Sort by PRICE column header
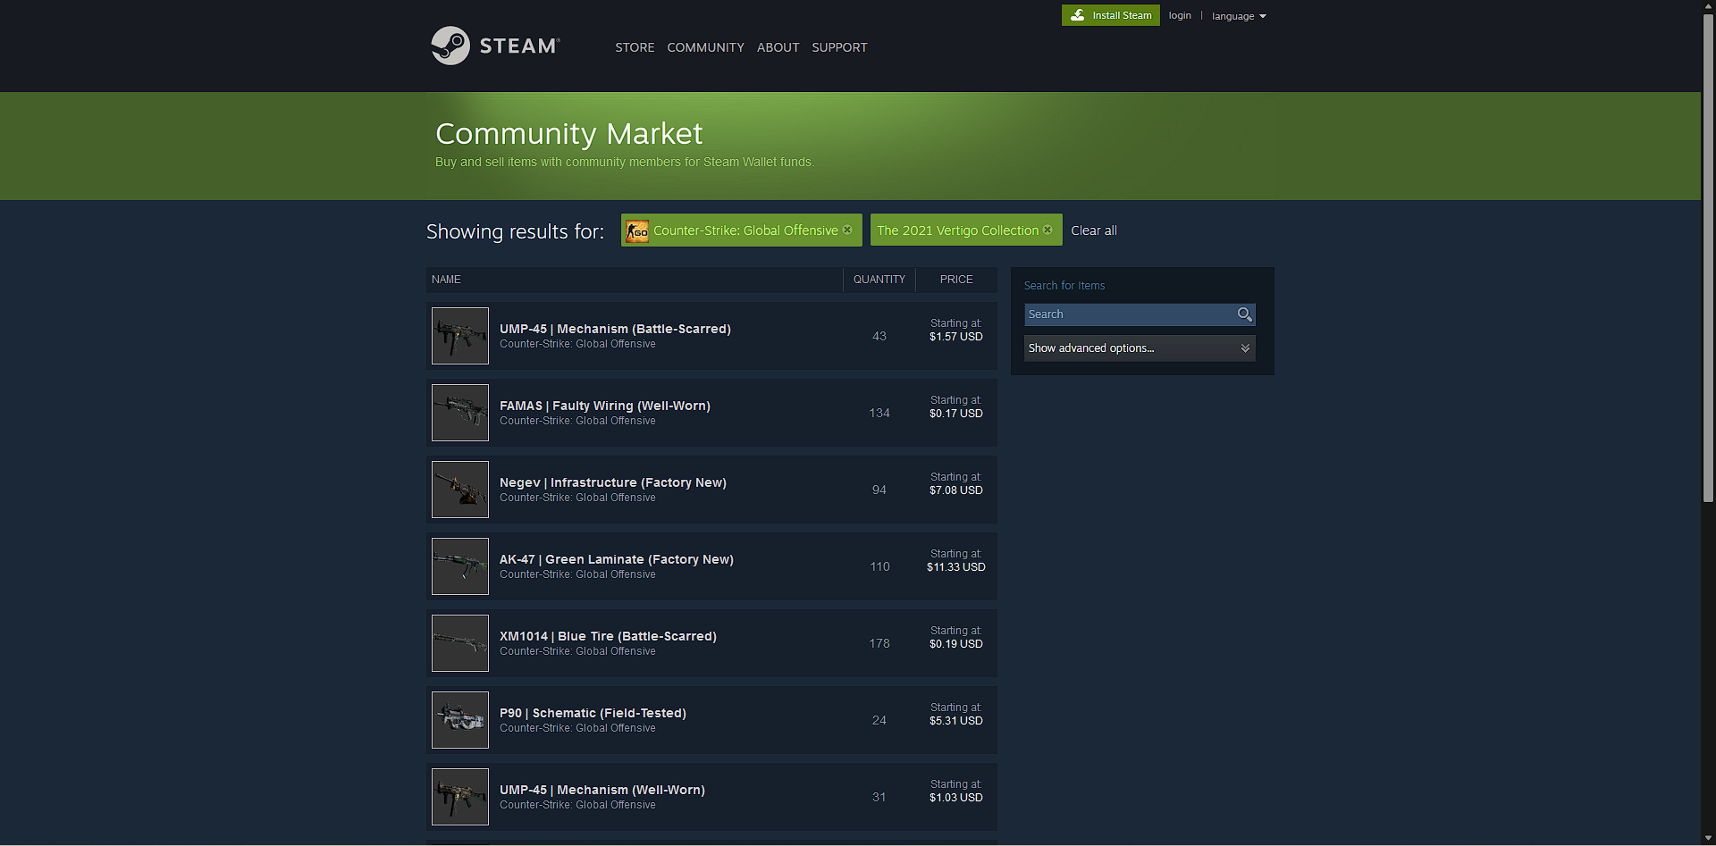 [956, 280]
